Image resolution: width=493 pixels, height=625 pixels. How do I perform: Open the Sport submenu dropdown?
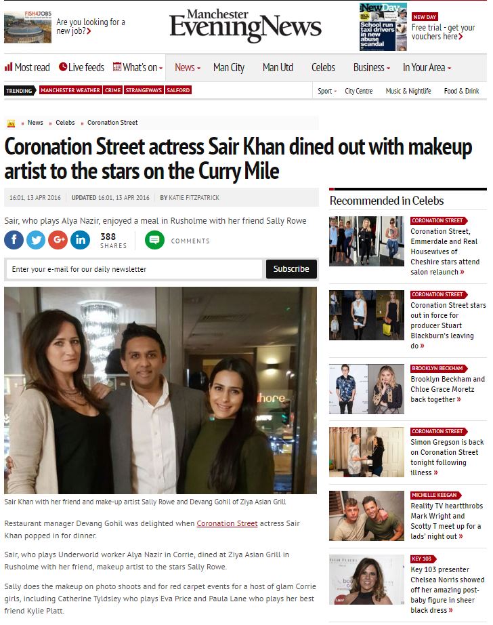(327, 91)
